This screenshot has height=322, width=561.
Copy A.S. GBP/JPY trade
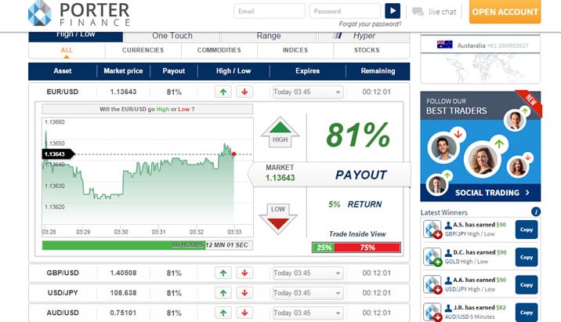527,230
